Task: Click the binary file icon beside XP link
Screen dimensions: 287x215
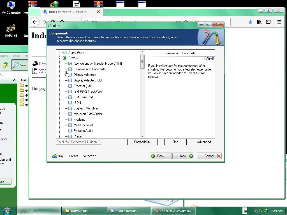Action: [x=34, y=71]
